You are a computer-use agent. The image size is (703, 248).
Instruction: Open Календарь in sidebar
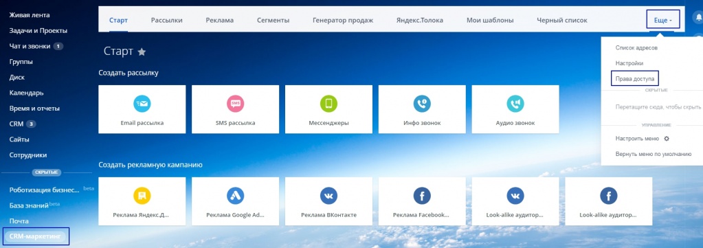point(26,93)
